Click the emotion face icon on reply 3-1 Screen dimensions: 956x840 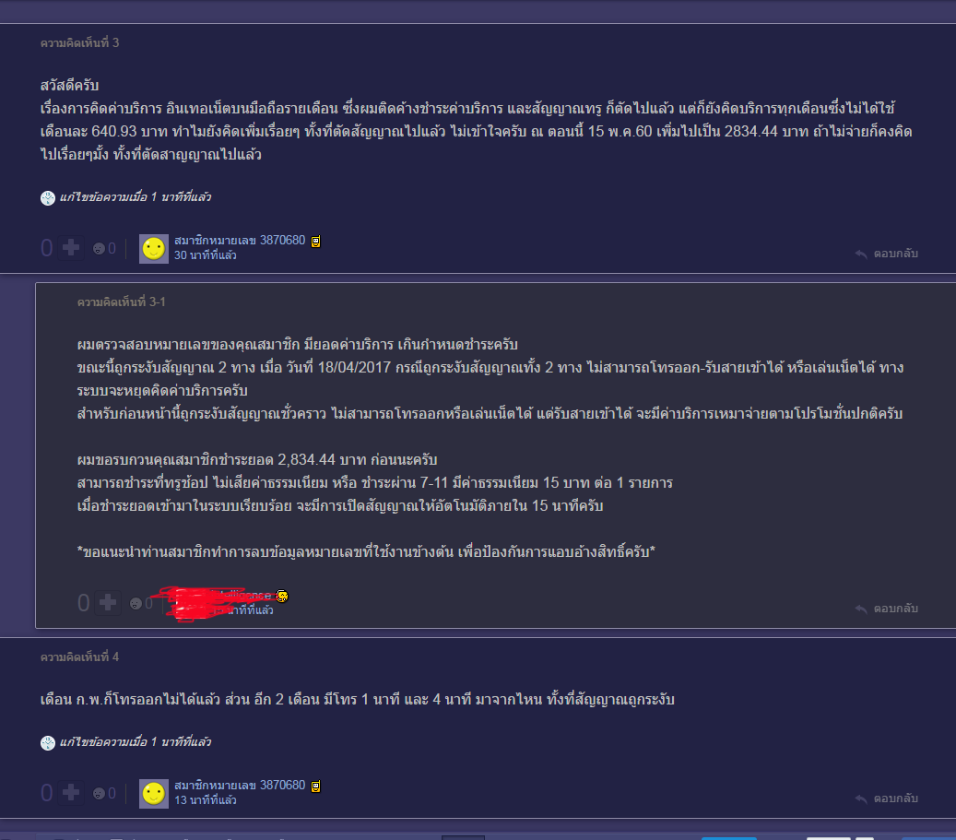coord(136,603)
